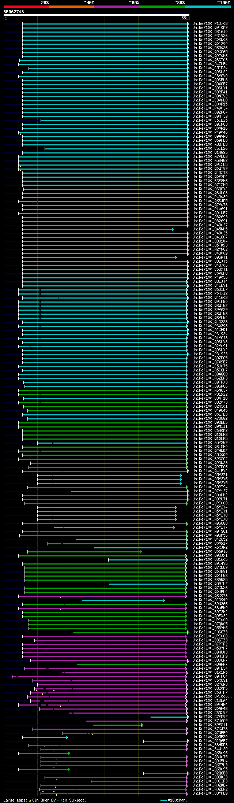
Task: Click UniRef100_Q9LXL5 label
Action: click(210, 164)
